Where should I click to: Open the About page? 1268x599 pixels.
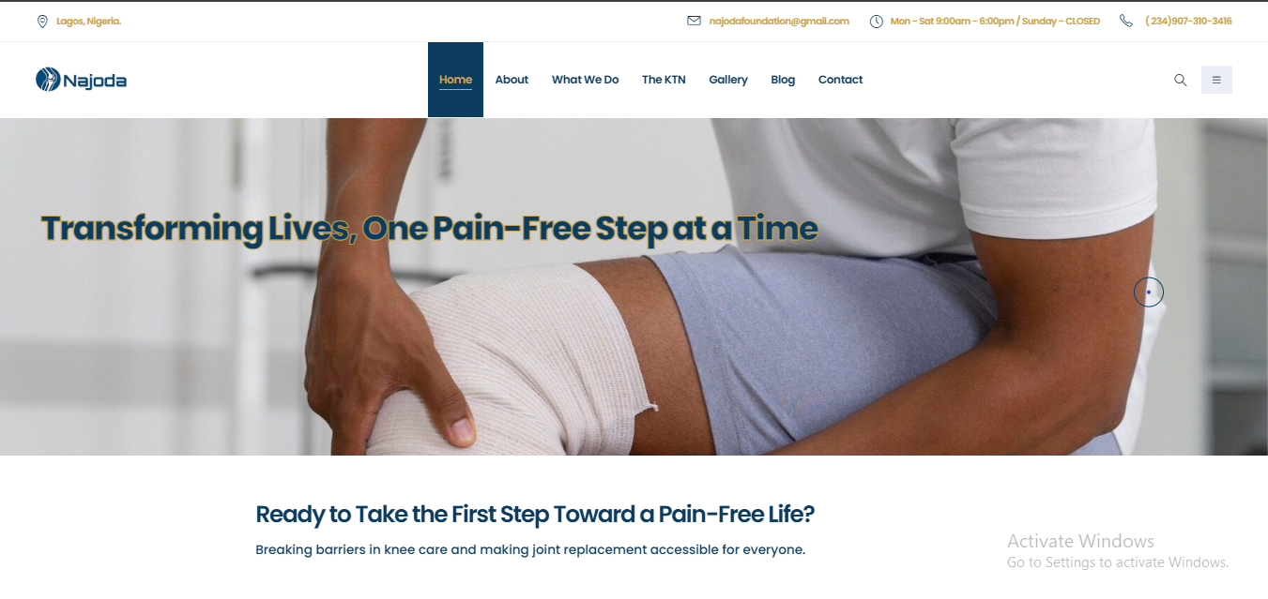pyautogui.click(x=512, y=80)
